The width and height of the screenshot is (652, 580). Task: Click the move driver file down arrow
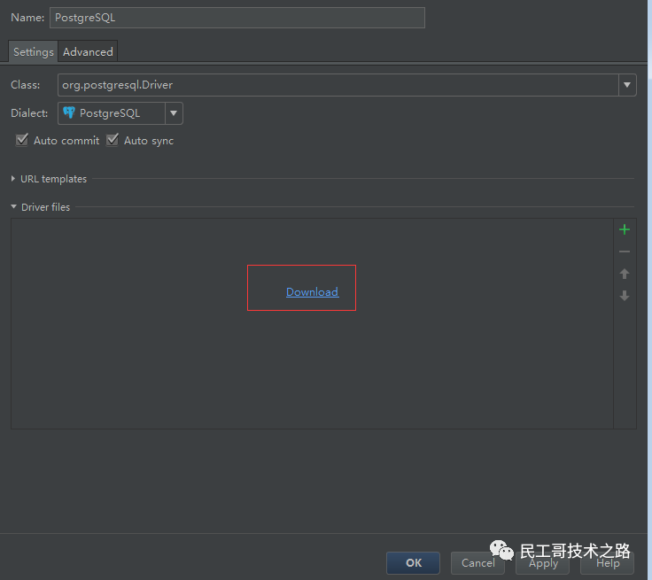coord(625,296)
